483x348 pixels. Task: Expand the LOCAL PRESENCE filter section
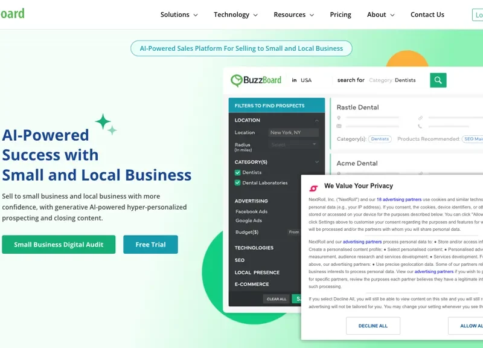[x=257, y=272]
